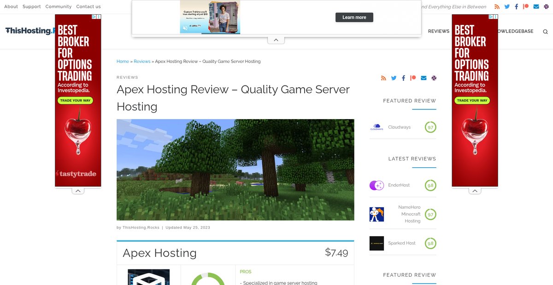The height and width of the screenshot is (285, 553).
Task: Click the T-shirt video ad thumbnail
Action: 210,17
